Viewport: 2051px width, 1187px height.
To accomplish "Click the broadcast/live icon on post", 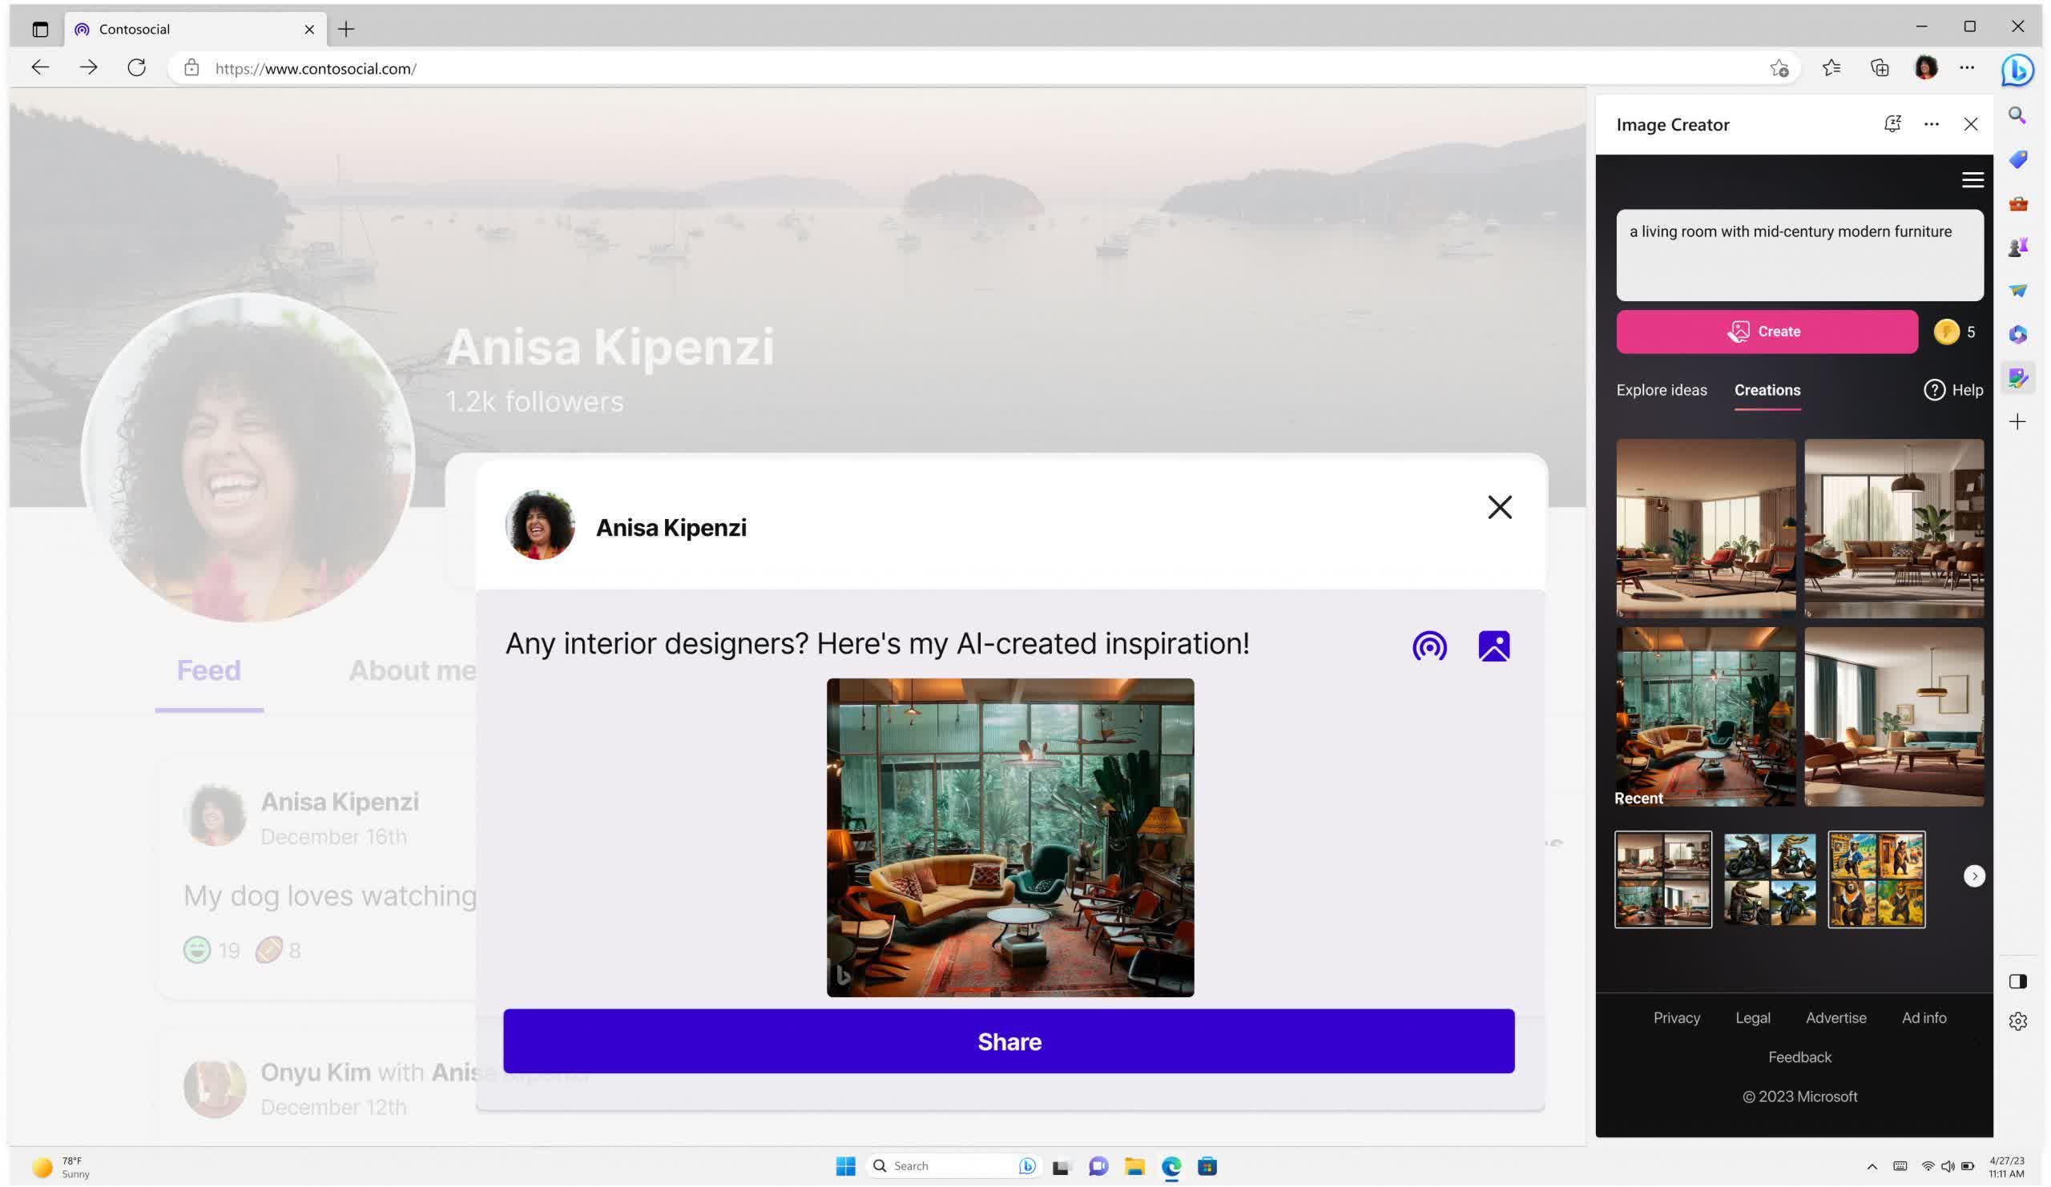I will tap(1429, 646).
